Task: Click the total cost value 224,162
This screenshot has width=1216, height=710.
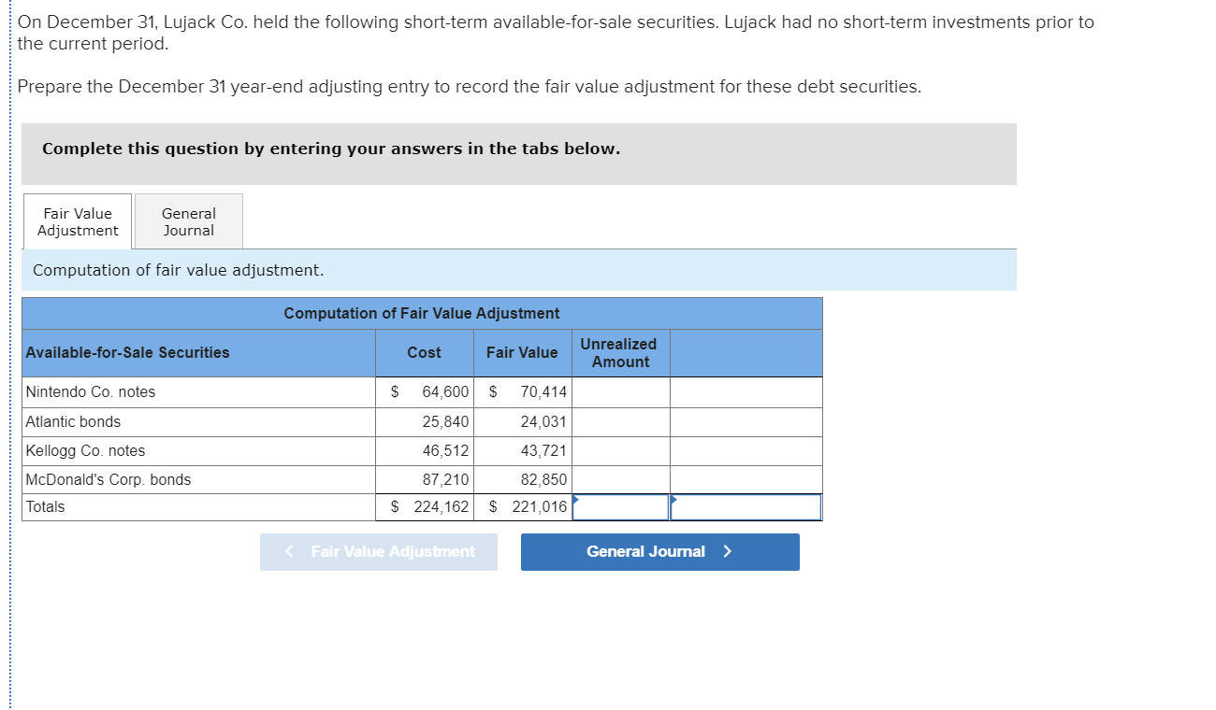Action: (442, 507)
